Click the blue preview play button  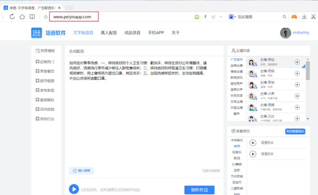(74, 189)
